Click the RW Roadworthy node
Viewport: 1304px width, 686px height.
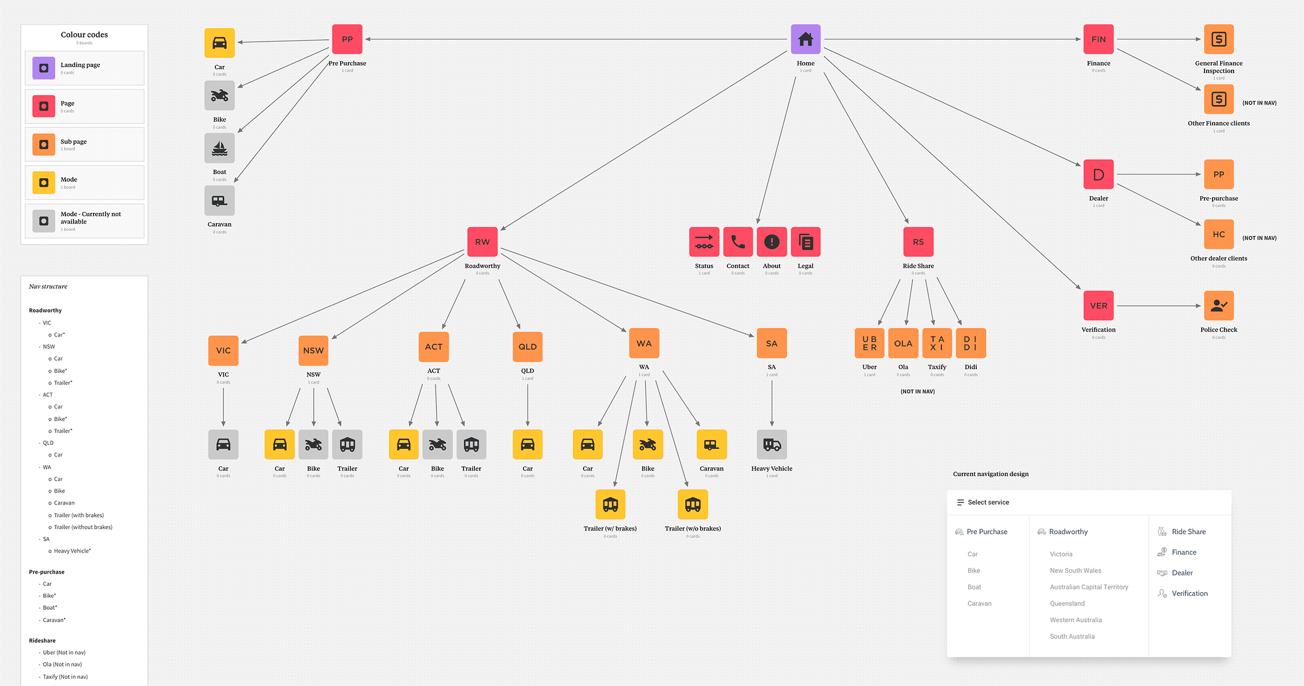coord(482,241)
